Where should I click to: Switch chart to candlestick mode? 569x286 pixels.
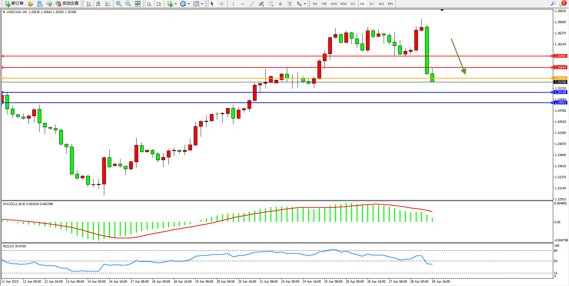(x=98, y=4)
